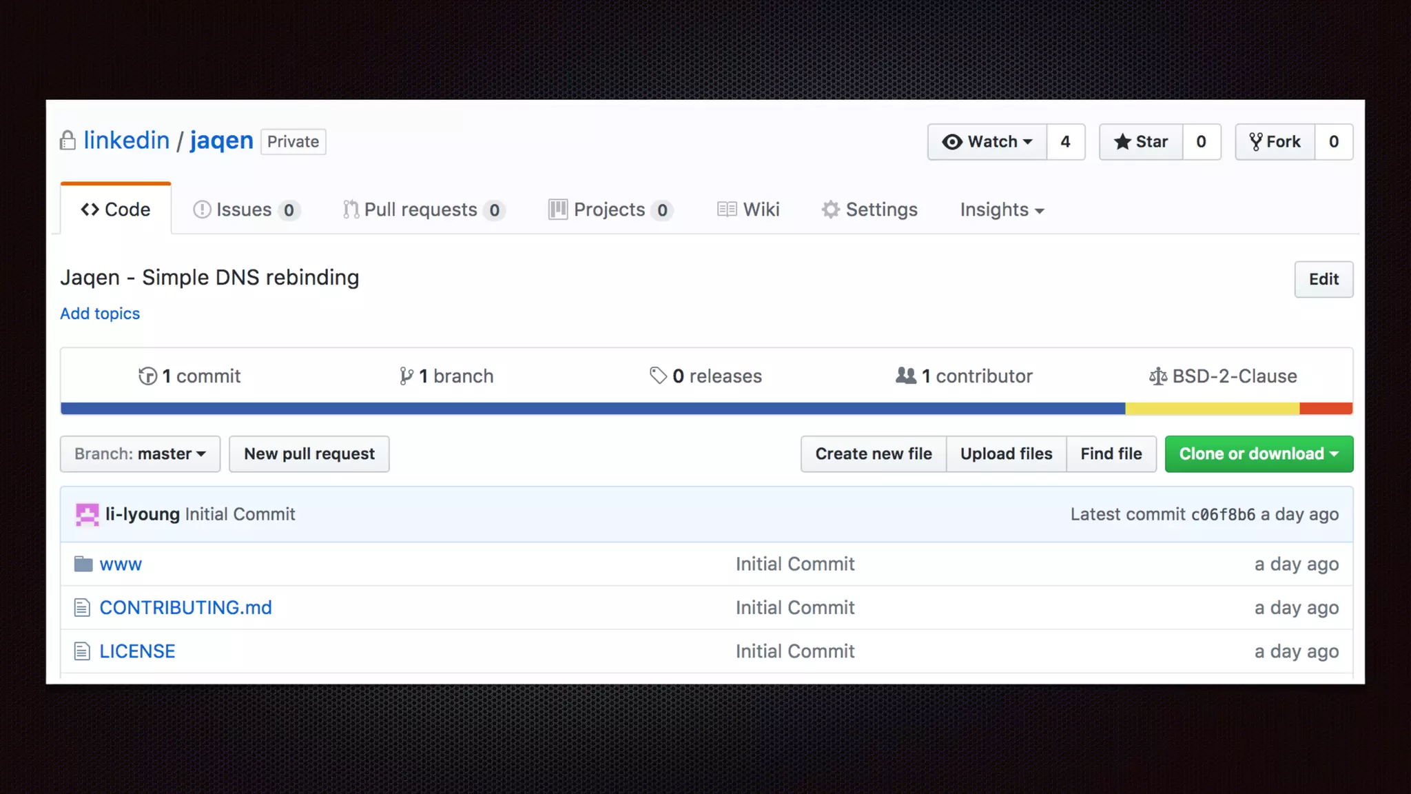The width and height of the screenshot is (1411, 794).
Task: Star the jaqen repository
Action: pyautogui.click(x=1141, y=142)
